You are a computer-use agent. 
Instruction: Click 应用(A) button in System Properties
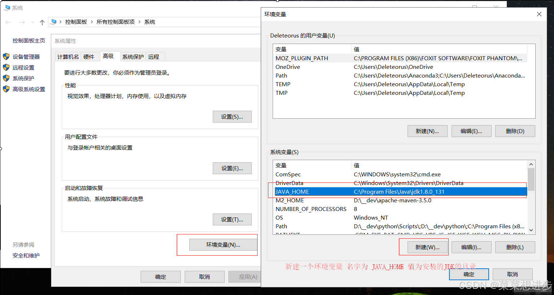click(x=245, y=277)
